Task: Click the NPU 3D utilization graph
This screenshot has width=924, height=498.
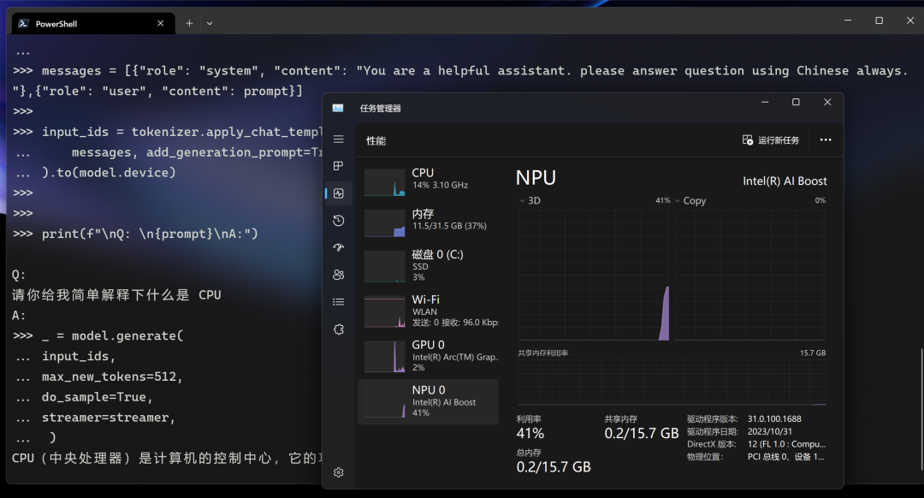Action: (594, 275)
